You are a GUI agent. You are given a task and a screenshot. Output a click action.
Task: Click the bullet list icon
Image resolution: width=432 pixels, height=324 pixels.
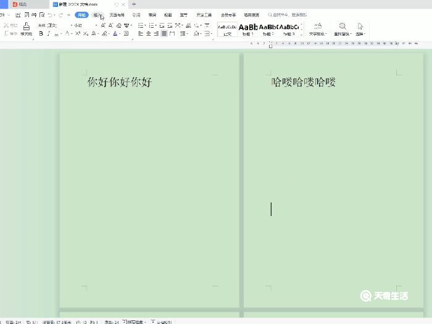click(x=141, y=25)
